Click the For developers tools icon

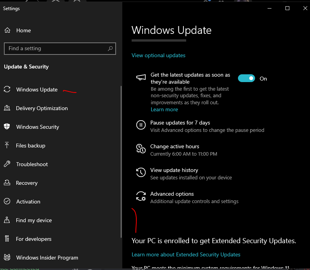7,238
